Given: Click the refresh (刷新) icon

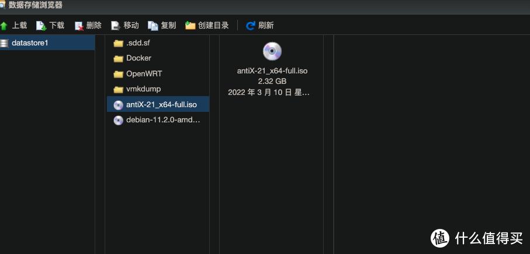Looking at the screenshot, I should tap(251, 26).
